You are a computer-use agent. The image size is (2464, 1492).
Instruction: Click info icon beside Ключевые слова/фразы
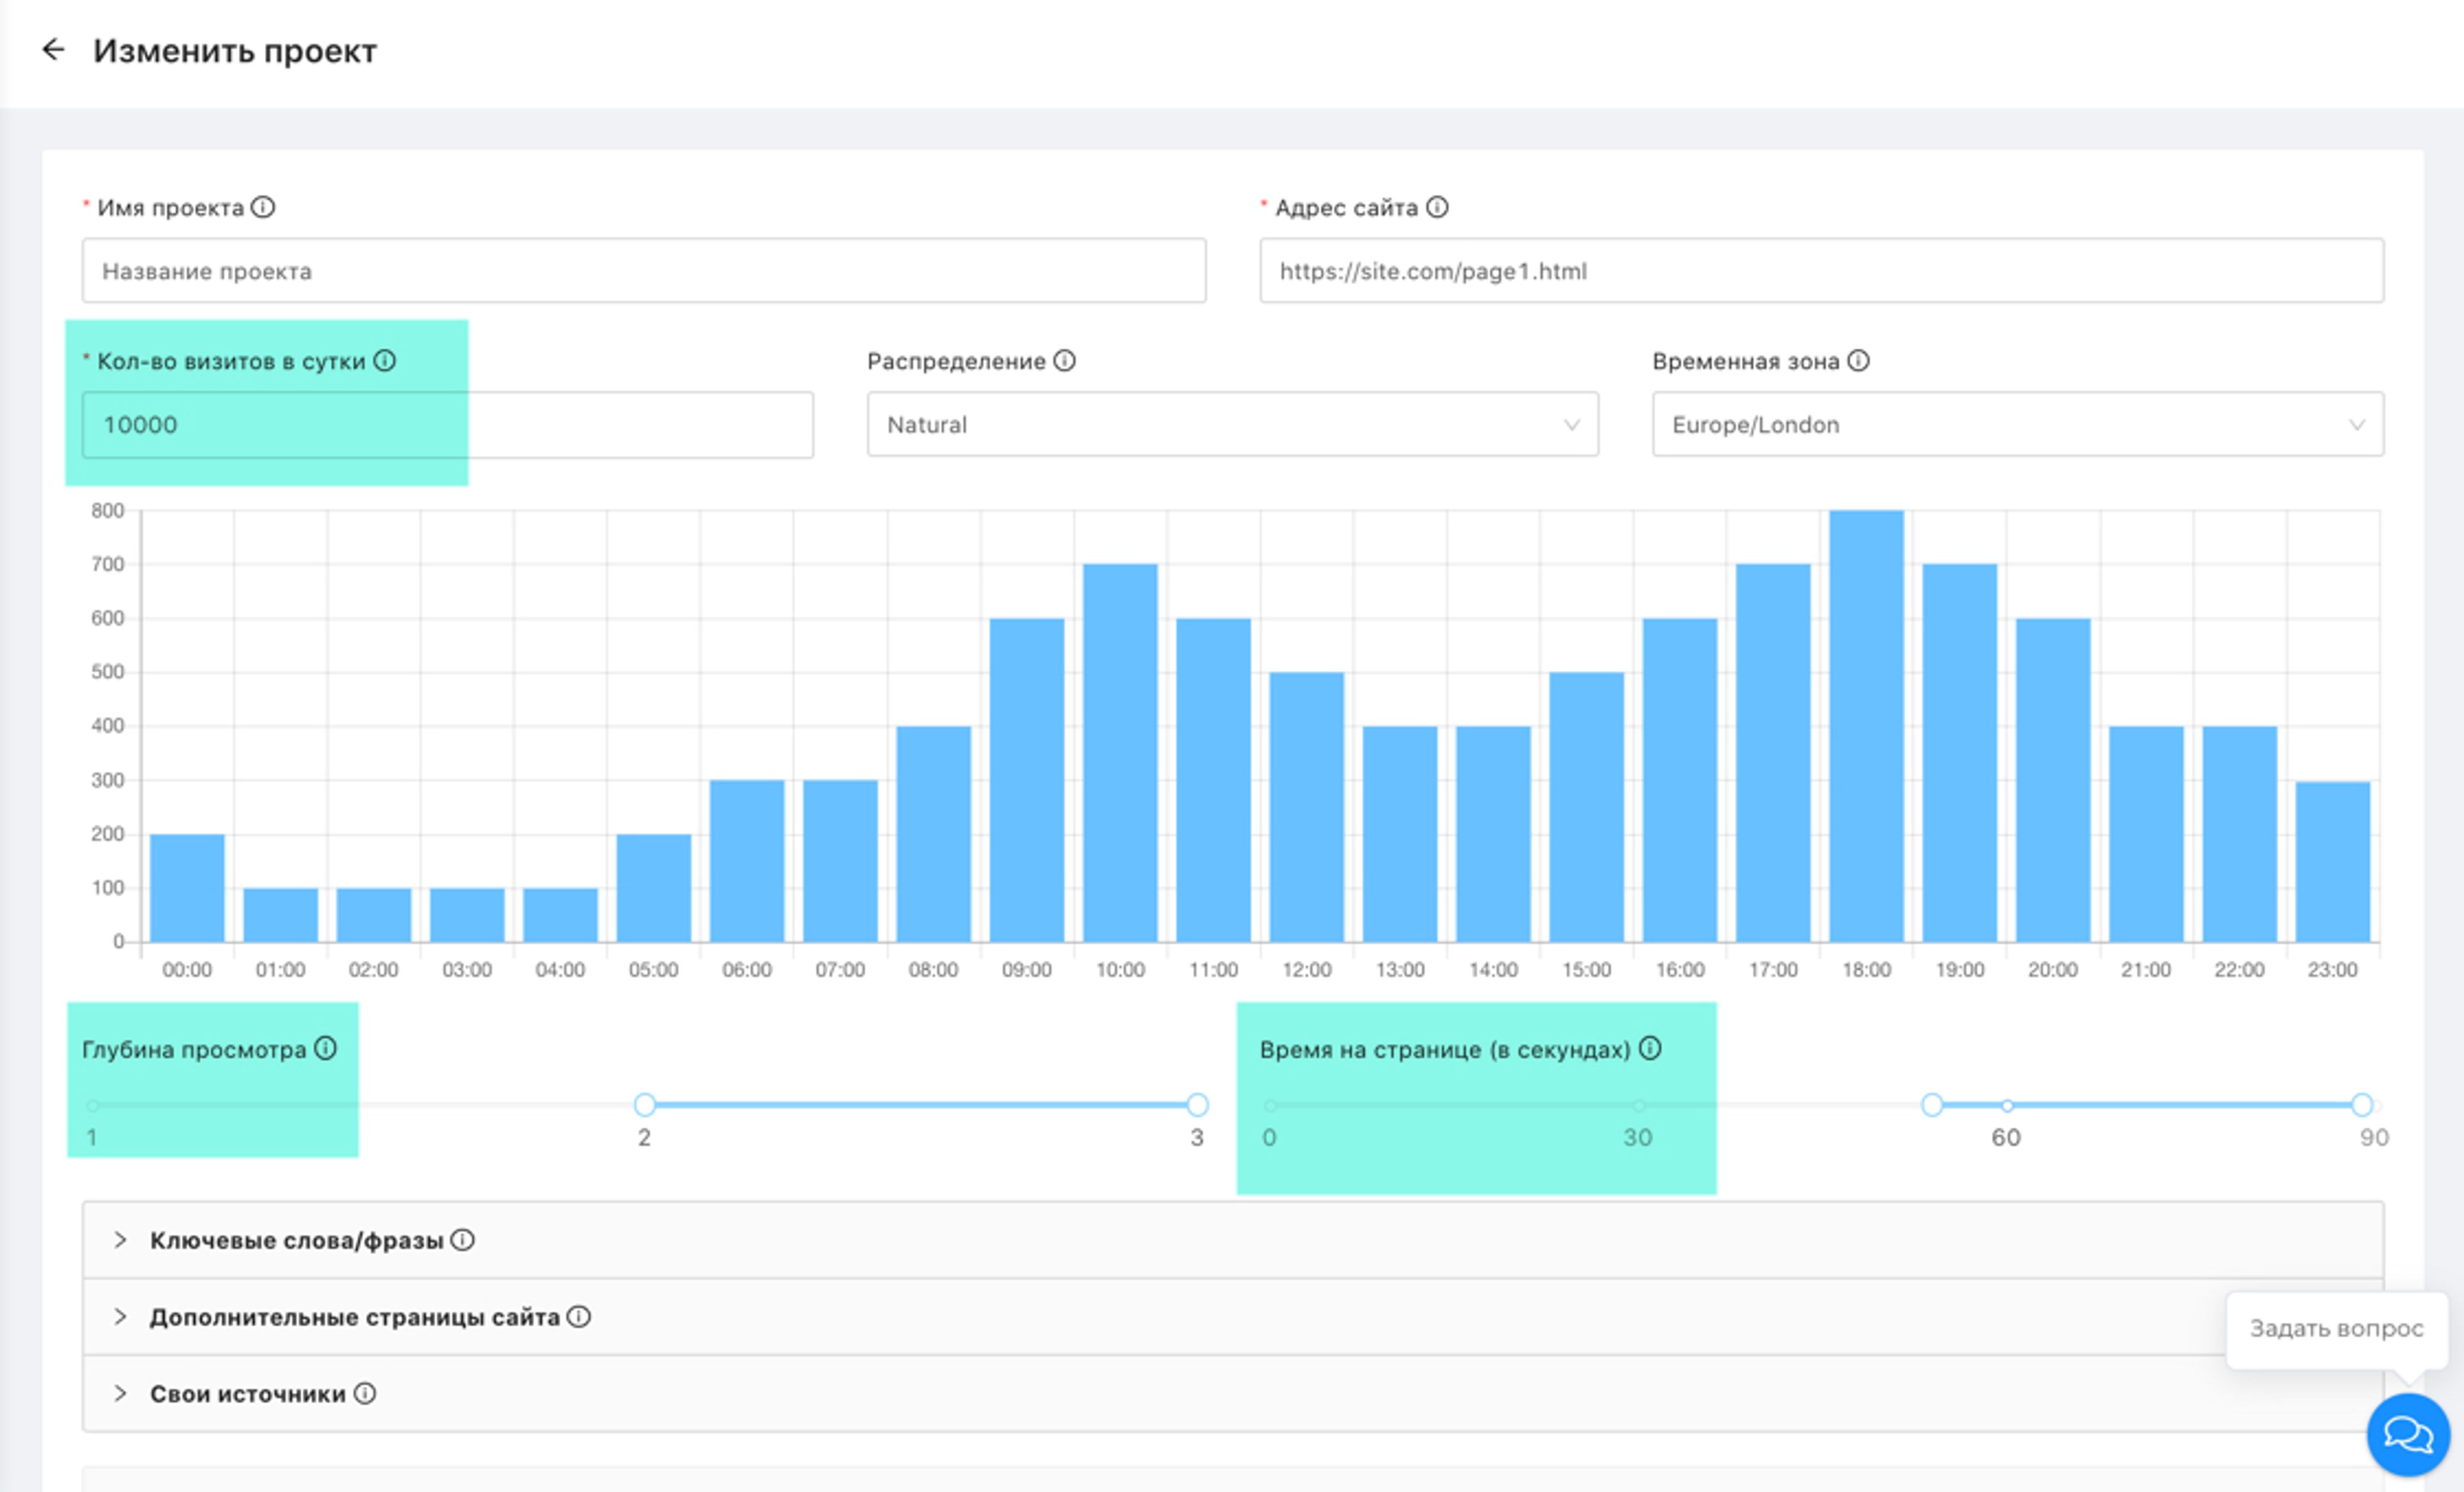(462, 1240)
